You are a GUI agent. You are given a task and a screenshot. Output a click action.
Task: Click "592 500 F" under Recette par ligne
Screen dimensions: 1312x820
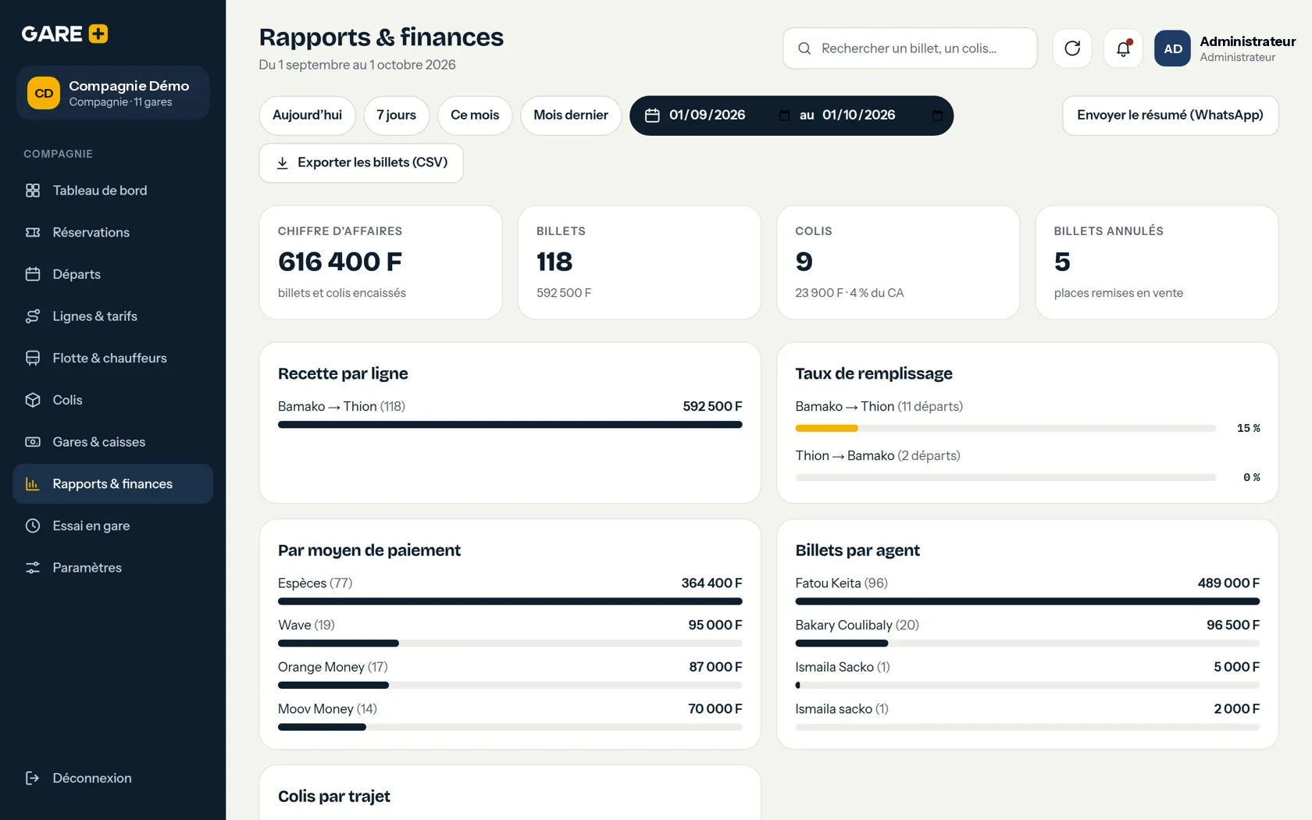(712, 406)
